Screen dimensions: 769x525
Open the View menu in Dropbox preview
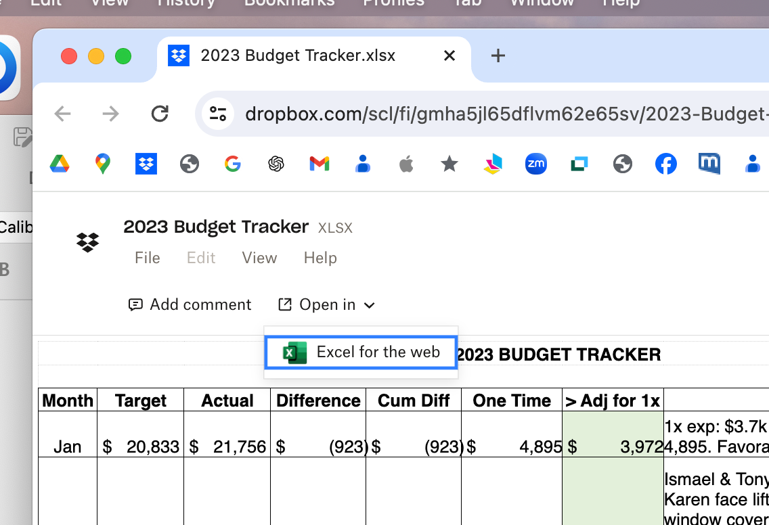(259, 258)
